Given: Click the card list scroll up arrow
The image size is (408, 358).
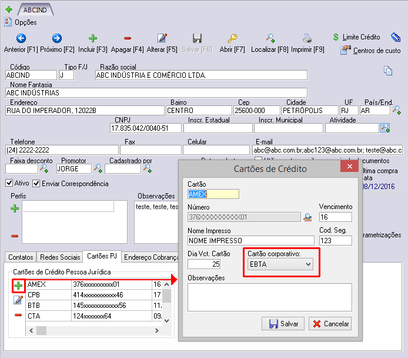Looking at the screenshot, I should pyautogui.click(x=167, y=284).
